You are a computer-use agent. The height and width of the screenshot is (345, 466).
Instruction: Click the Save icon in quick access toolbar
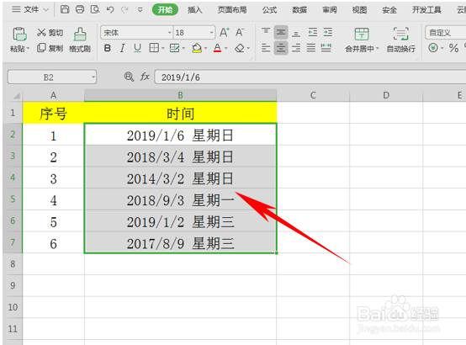(x=65, y=9)
